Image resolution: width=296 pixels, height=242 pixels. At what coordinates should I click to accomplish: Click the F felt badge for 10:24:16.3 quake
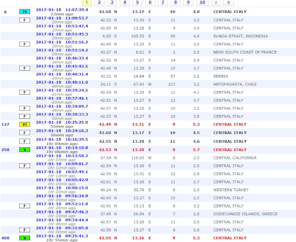[25, 133]
